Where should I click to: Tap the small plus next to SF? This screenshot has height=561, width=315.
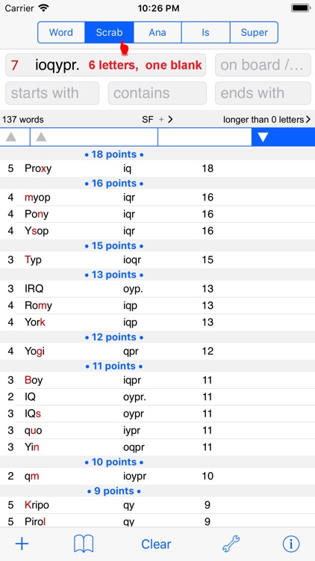161,120
